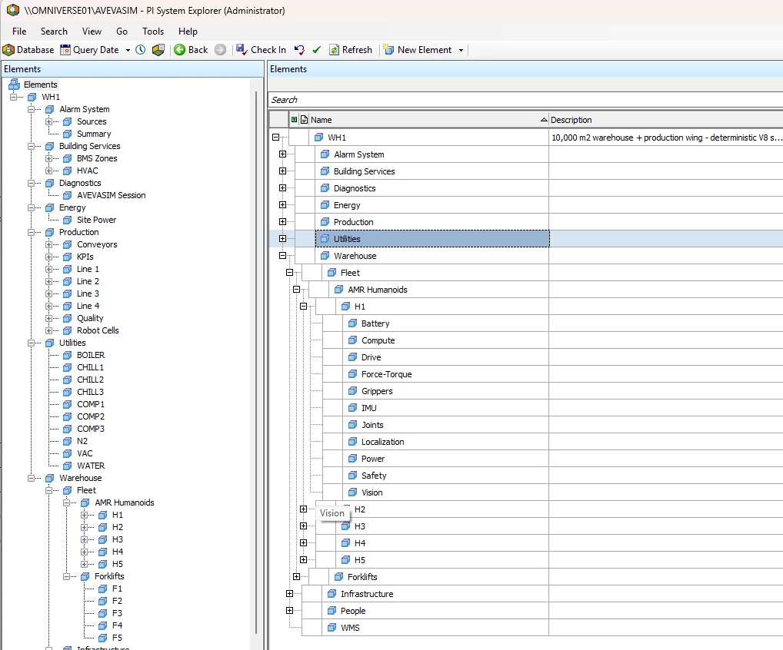Click the Undo Check Out arrow icon
783x650 pixels.
300,50
